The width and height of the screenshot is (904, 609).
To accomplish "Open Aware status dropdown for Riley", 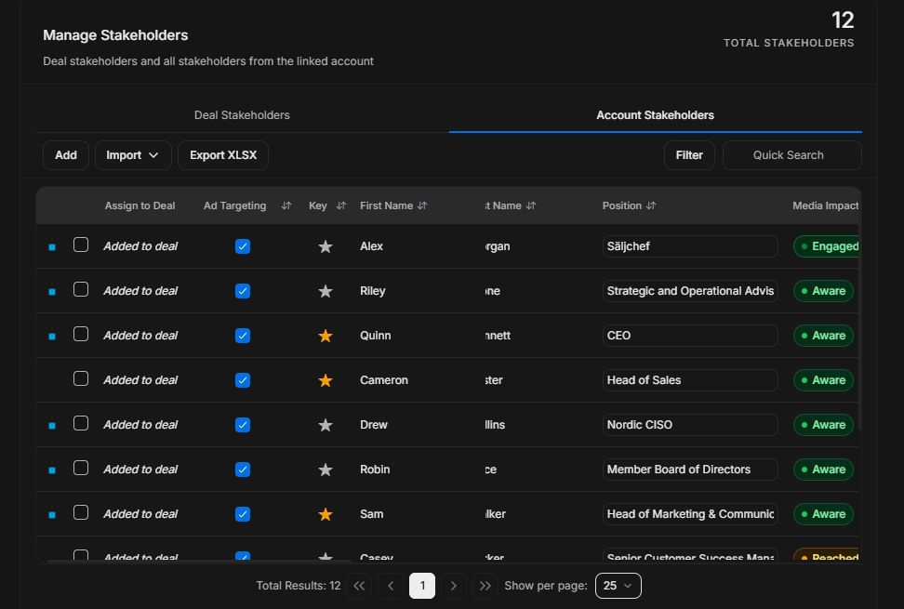I will [x=823, y=291].
